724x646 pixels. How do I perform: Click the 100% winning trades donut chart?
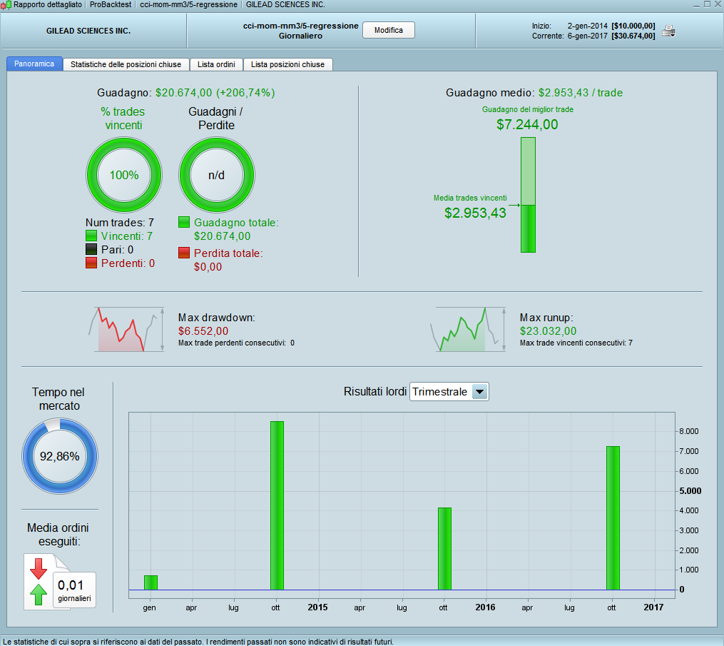123,175
